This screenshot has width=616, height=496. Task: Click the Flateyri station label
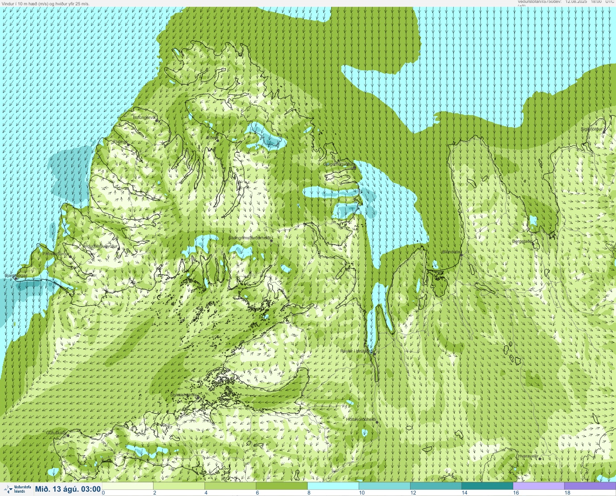pyautogui.click(x=120, y=142)
